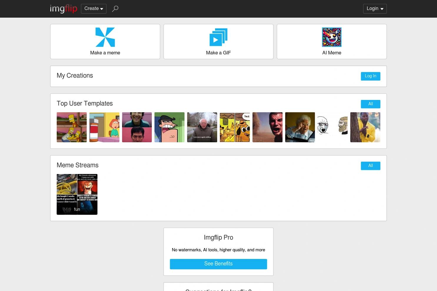Viewport: 437px width, 291px height.
Task: Open search with the magnifier icon
Action: coord(115,9)
